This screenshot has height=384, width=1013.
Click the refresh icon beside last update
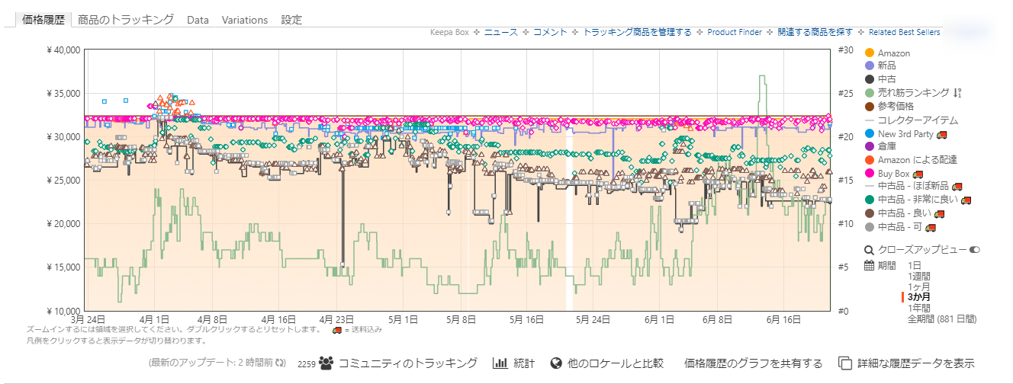point(280,363)
